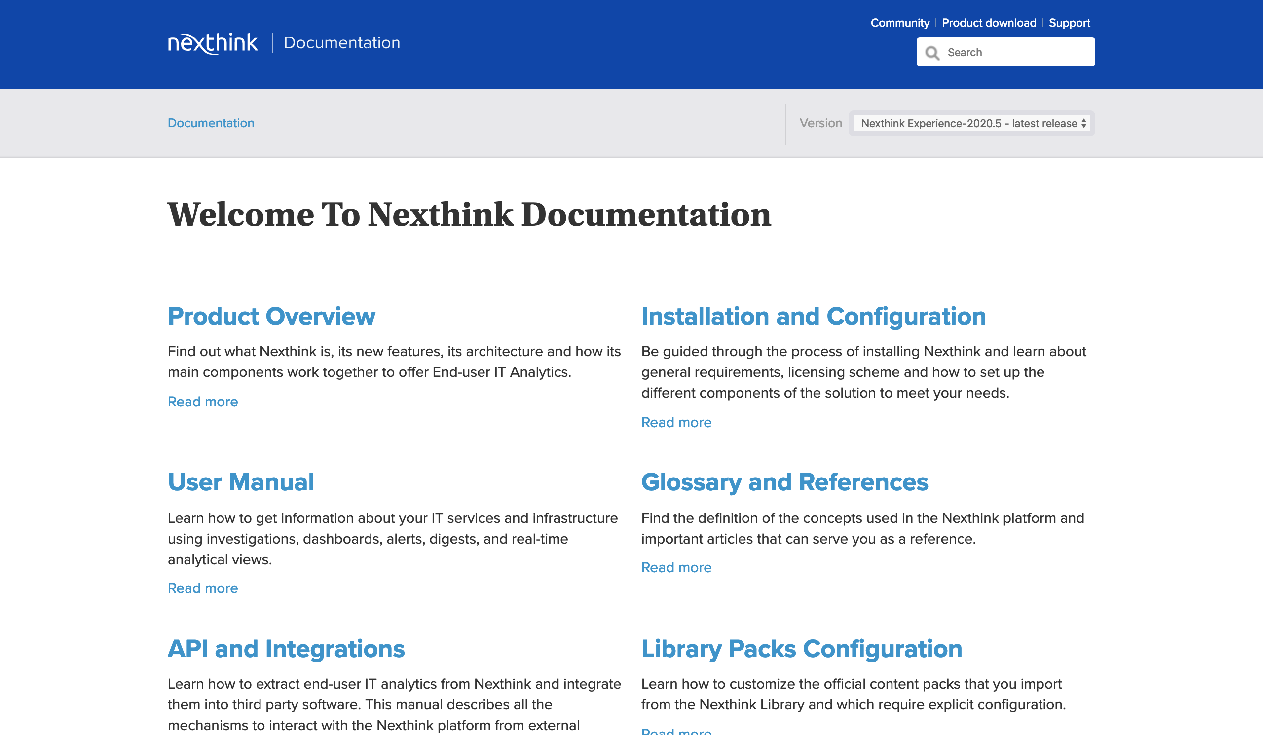Open the Community link

tap(899, 23)
